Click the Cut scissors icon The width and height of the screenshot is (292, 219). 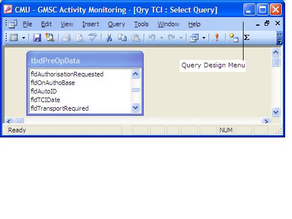tap(109, 38)
